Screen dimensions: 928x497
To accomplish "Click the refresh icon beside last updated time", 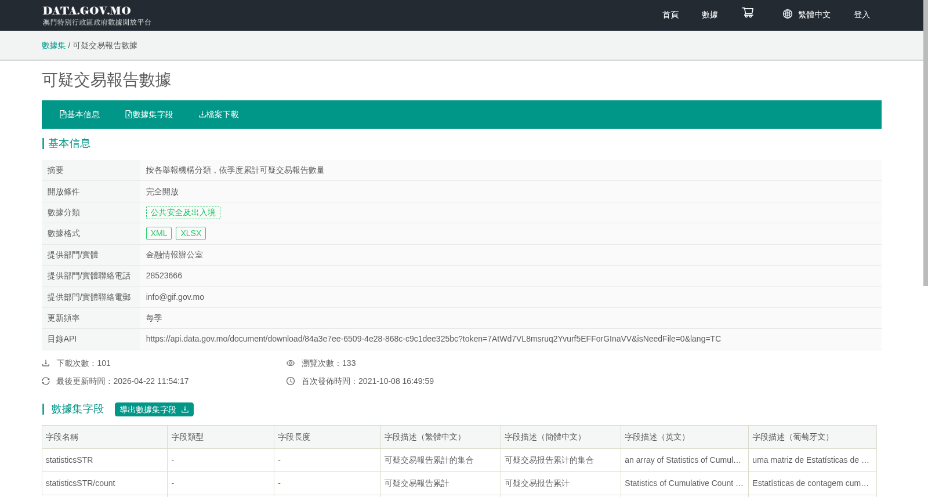I will (46, 381).
